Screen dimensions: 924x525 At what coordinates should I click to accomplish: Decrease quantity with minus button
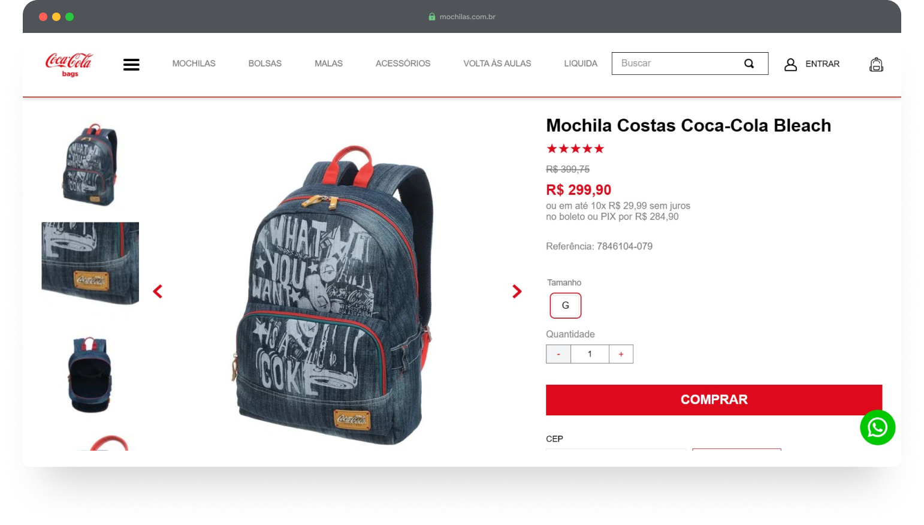click(558, 354)
